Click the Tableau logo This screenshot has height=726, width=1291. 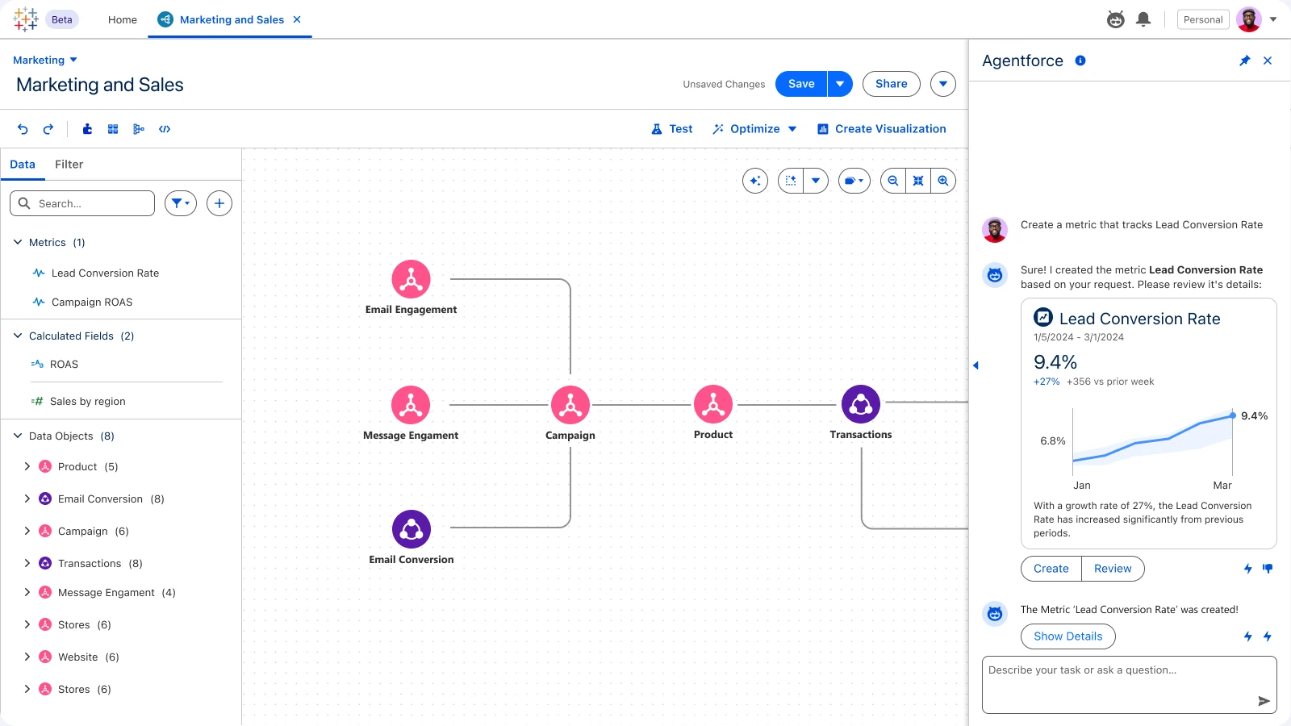tap(26, 19)
